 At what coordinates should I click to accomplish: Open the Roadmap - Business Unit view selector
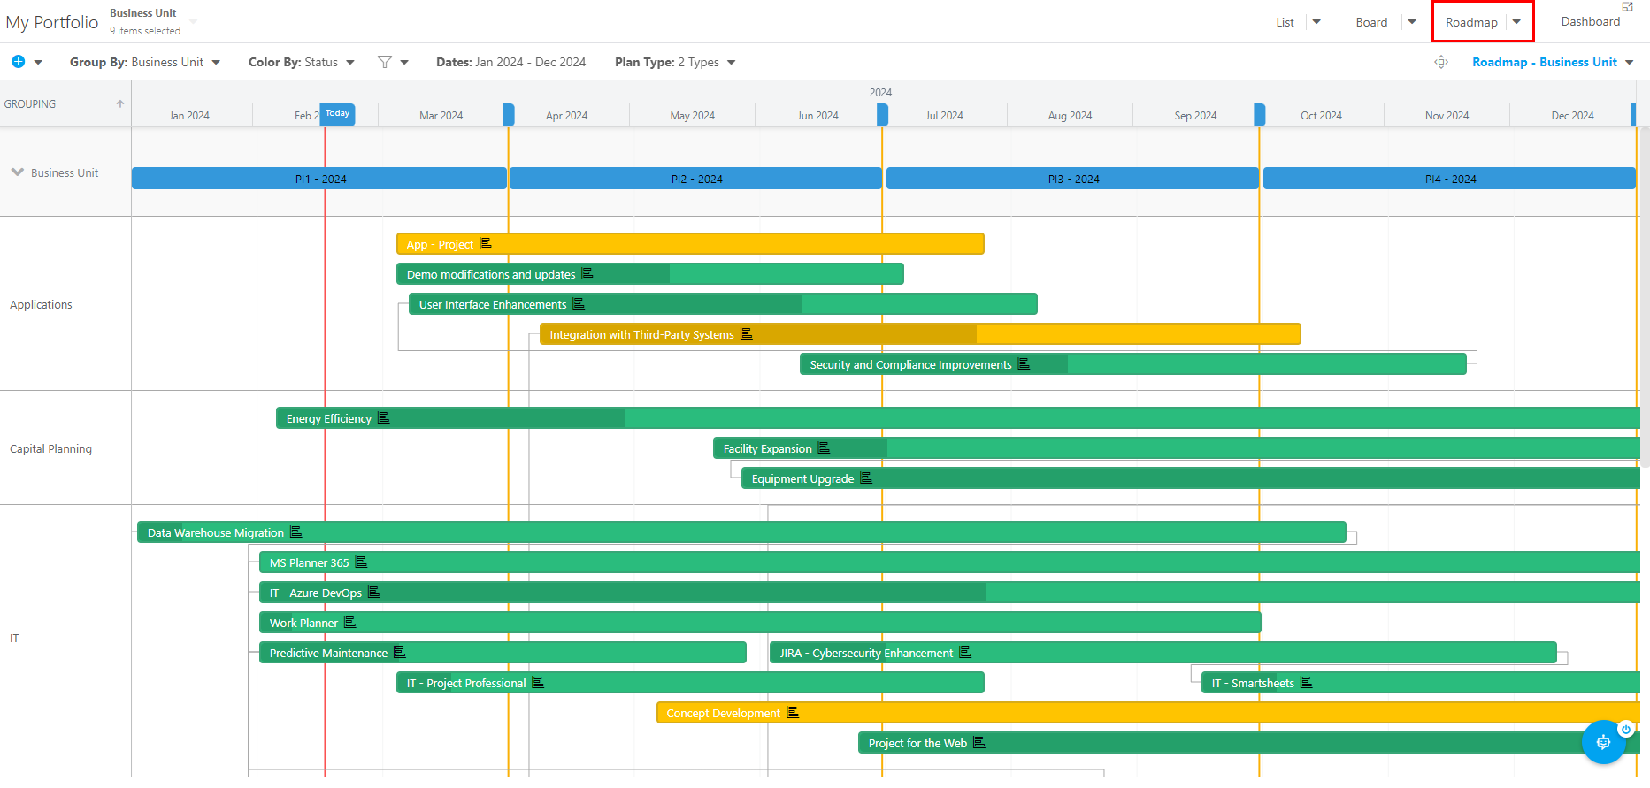tap(1552, 62)
